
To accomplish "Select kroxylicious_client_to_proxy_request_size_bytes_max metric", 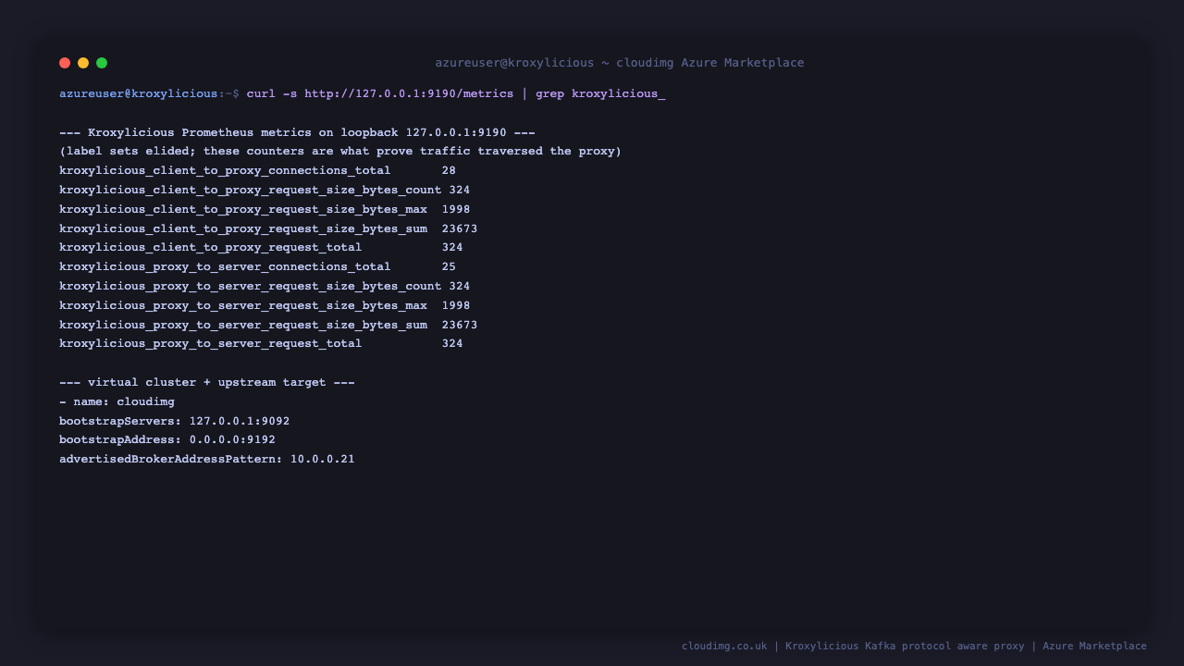I will point(243,209).
